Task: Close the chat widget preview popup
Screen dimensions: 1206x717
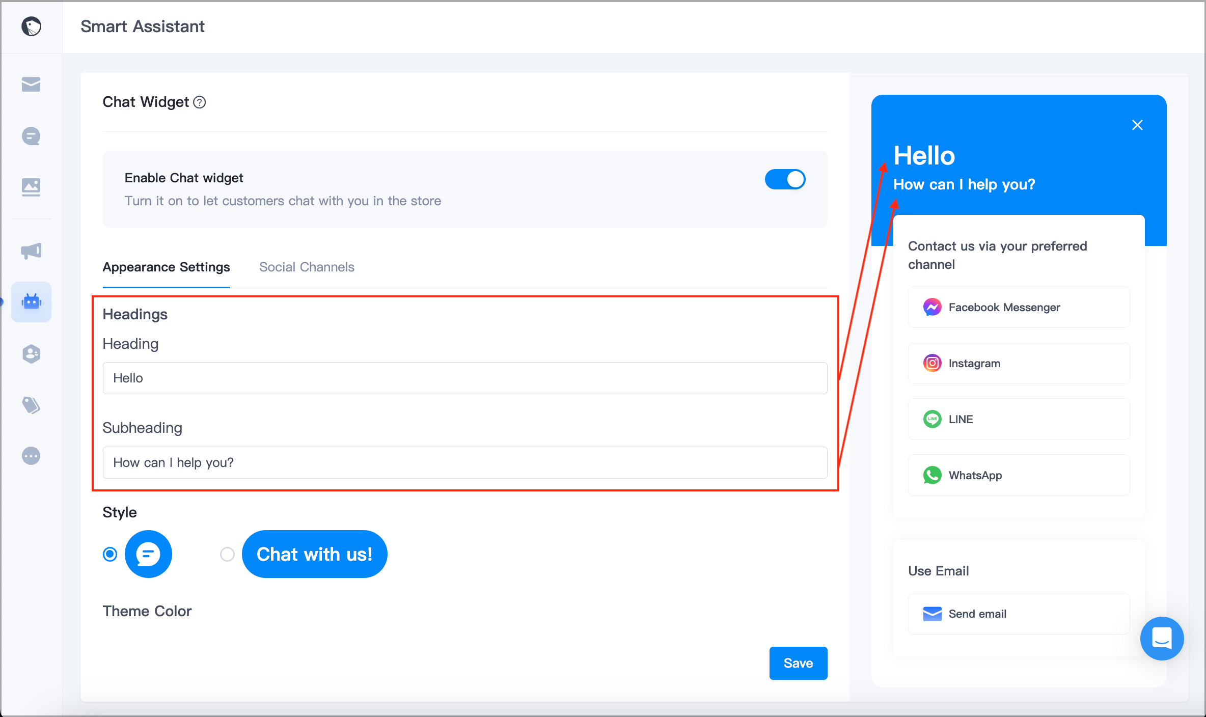Action: (x=1137, y=125)
